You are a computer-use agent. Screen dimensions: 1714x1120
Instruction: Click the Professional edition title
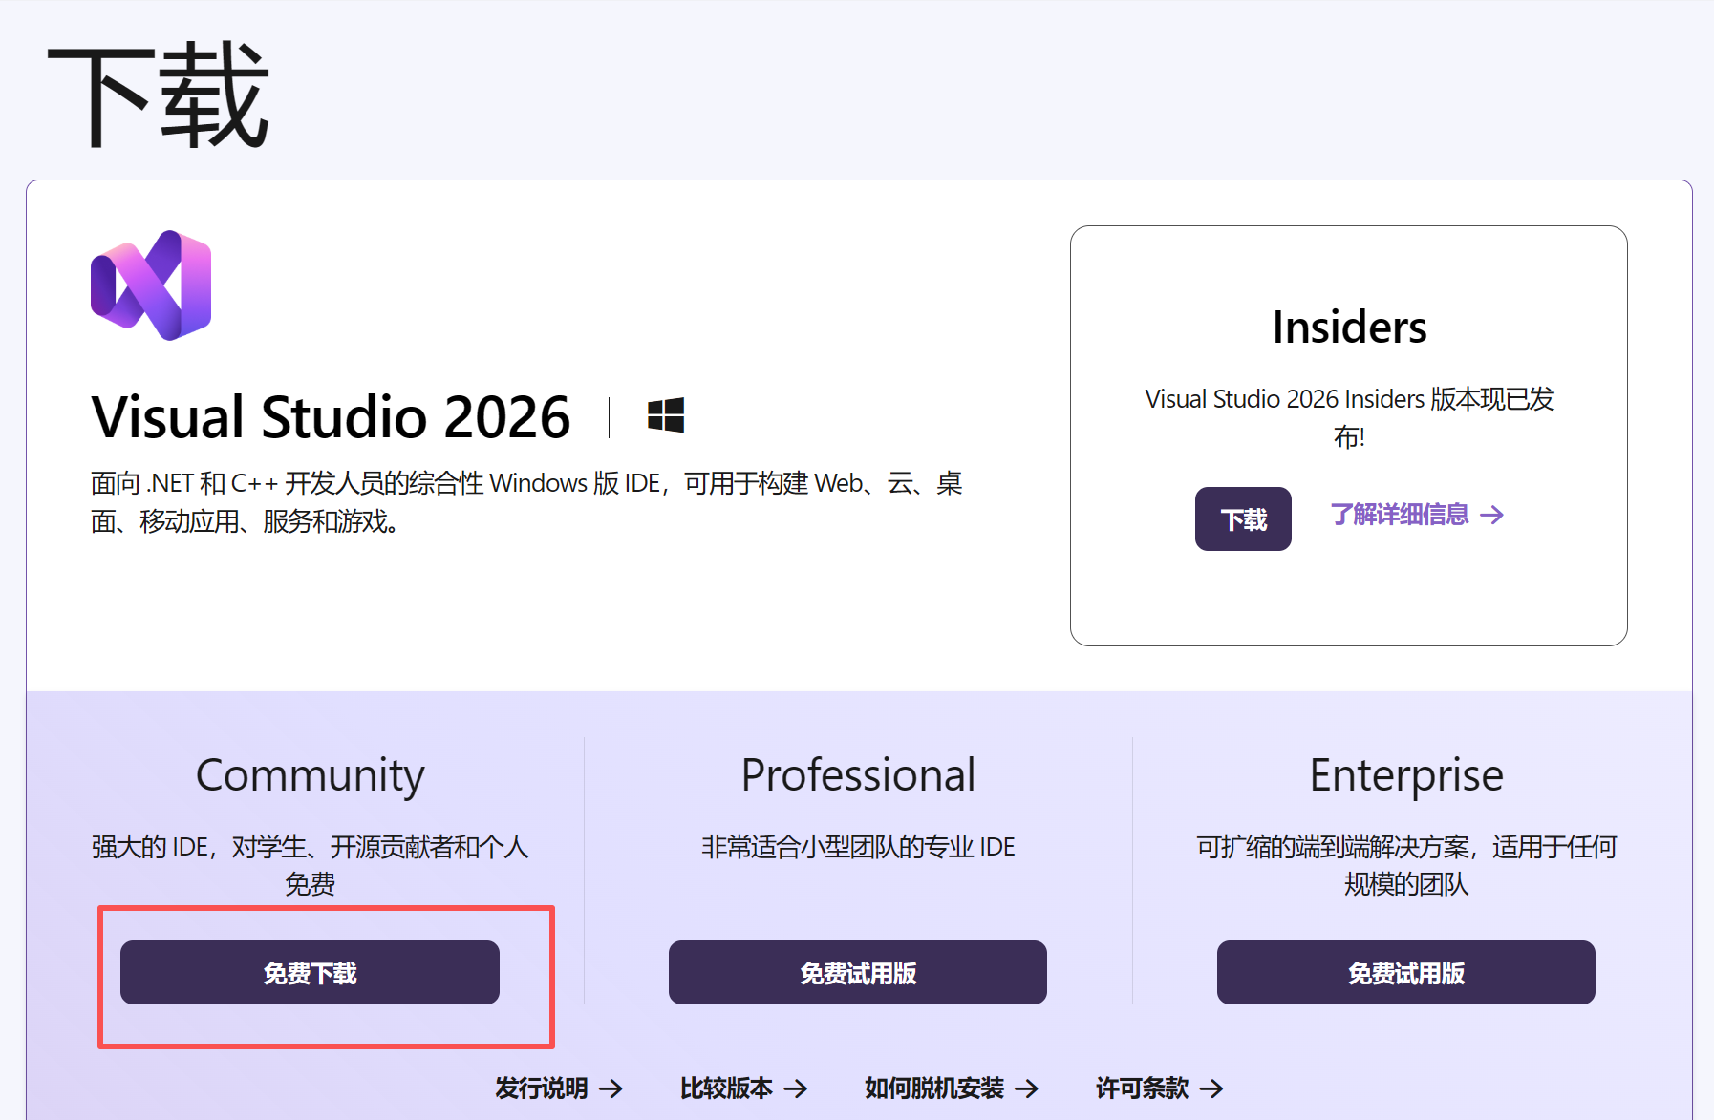tap(858, 774)
